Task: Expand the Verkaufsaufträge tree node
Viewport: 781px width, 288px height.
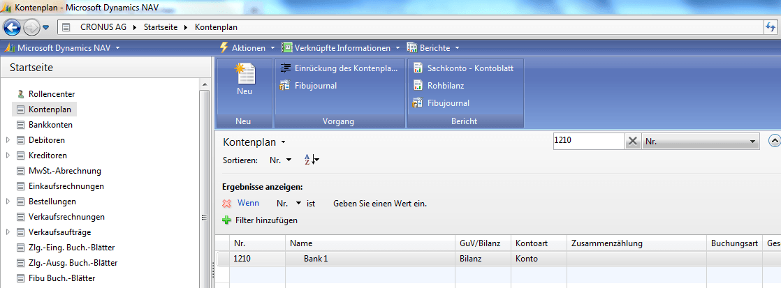Action: coord(8,233)
